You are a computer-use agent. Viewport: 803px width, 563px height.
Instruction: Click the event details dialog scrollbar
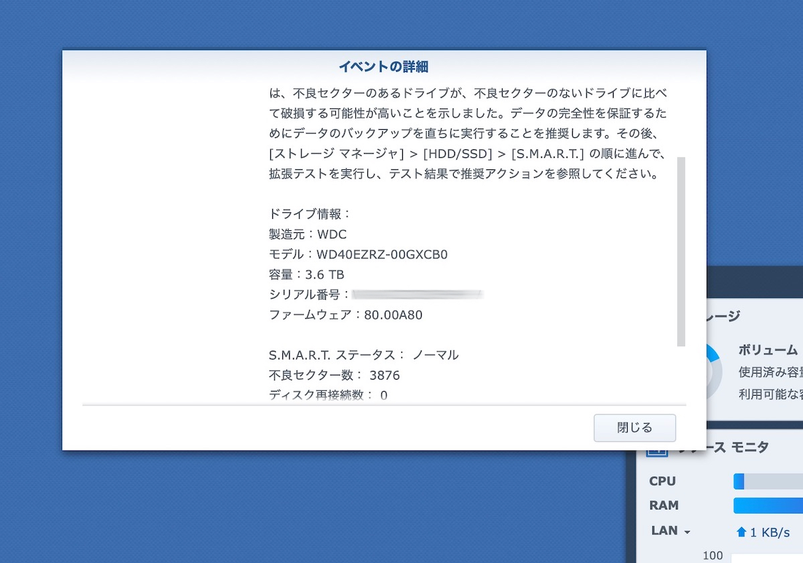click(x=681, y=251)
